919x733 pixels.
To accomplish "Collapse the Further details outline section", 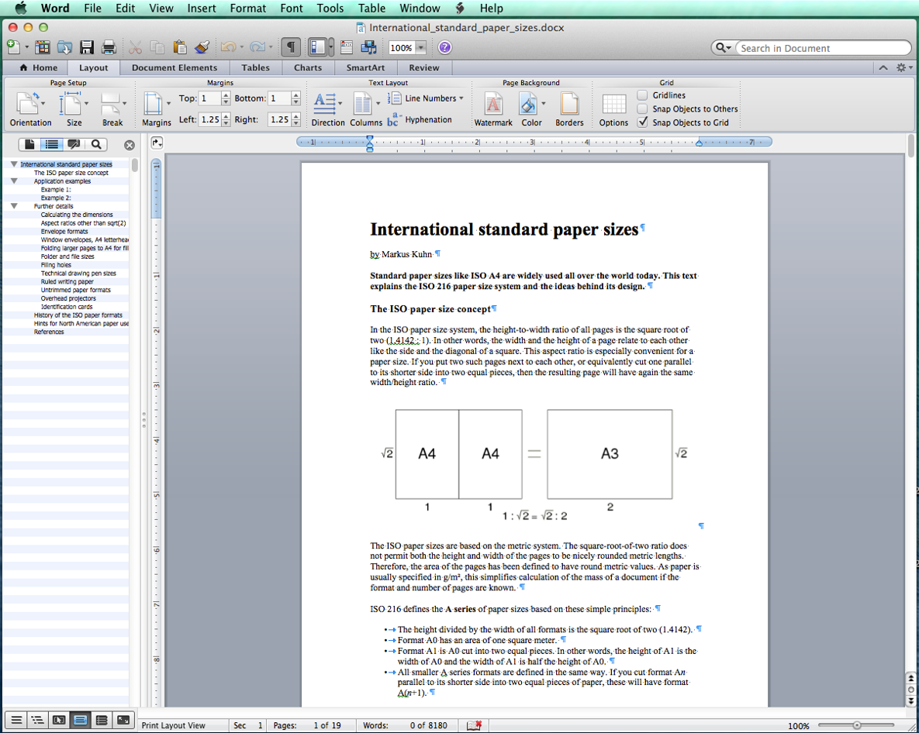I will pos(14,207).
